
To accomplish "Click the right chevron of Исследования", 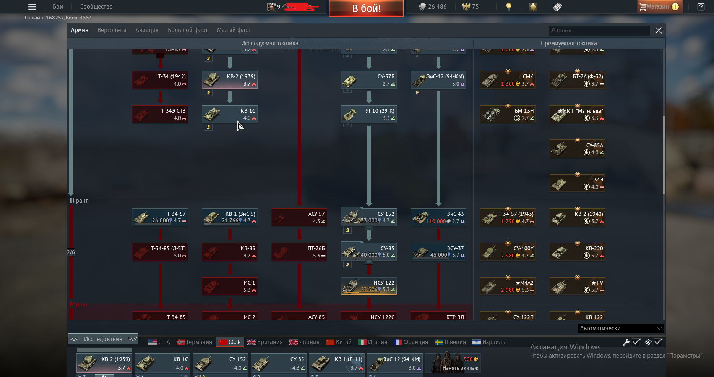I will coord(133,339).
